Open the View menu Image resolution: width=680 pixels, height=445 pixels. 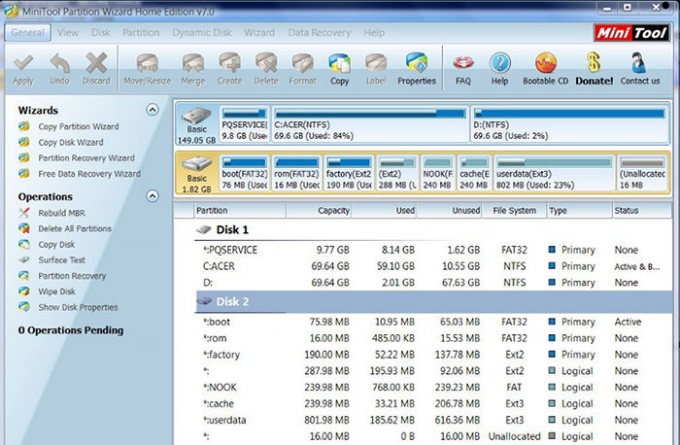click(68, 32)
